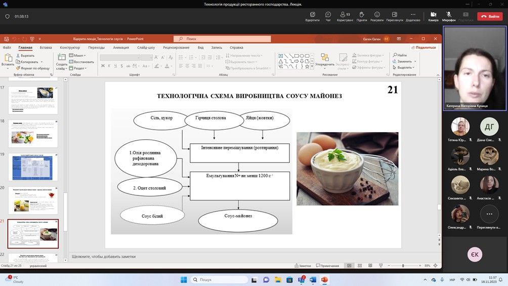Open the Реагувати reactions icon
Viewport: 508px width, 286px height.
pyautogui.click(x=377, y=15)
